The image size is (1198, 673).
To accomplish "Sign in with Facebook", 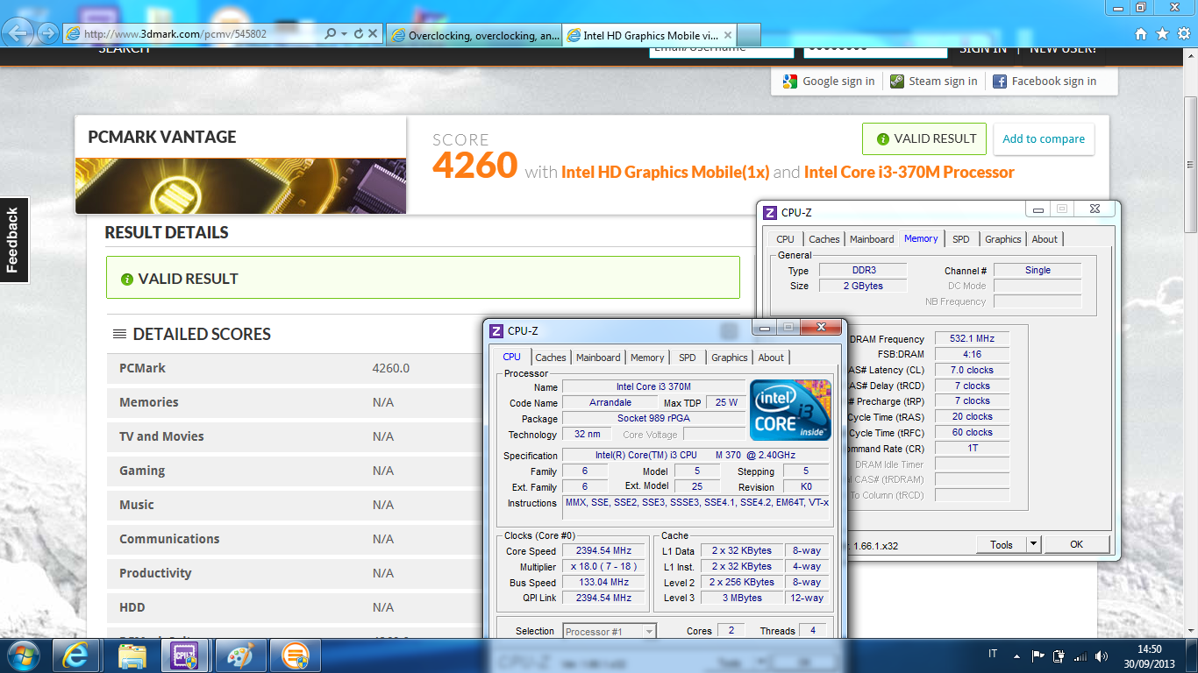I will point(1045,81).
